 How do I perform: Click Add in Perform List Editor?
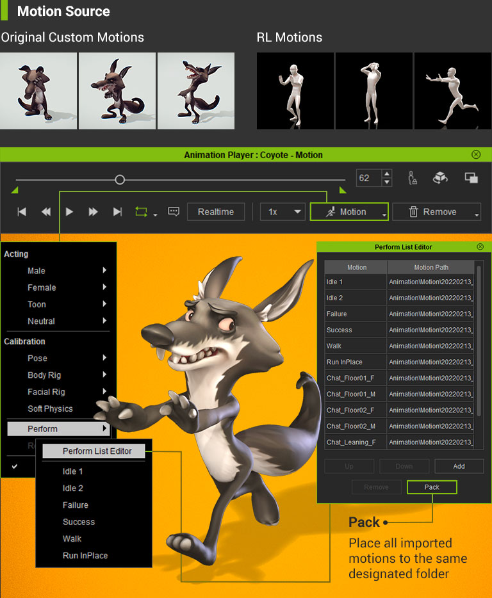[459, 466]
